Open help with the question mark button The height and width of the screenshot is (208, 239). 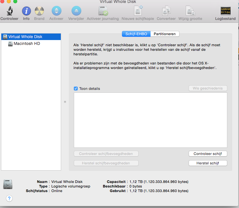[x=9, y=198]
